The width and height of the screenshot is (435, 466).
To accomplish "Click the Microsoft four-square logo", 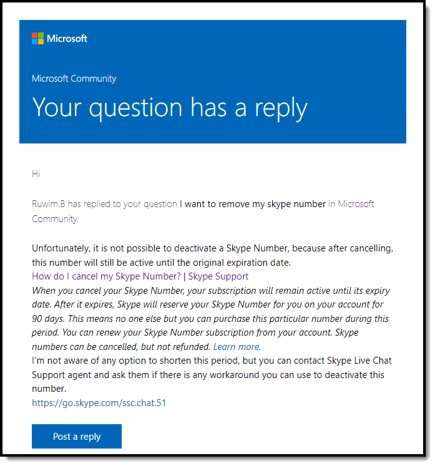I will (38, 39).
